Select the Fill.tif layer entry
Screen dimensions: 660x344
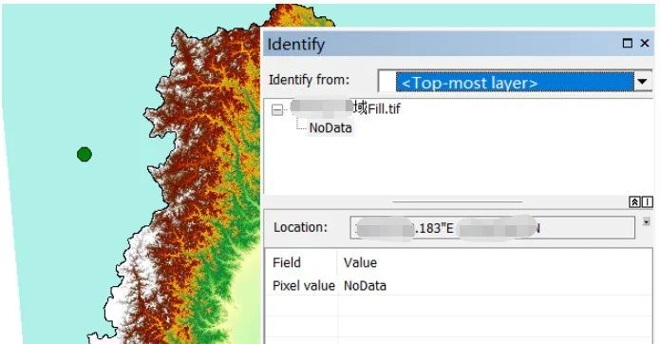(345, 108)
